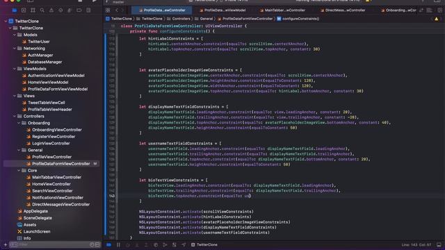The width and height of the screenshot is (445, 250).
Task: Open the environment overrides icon
Action: (175, 244)
